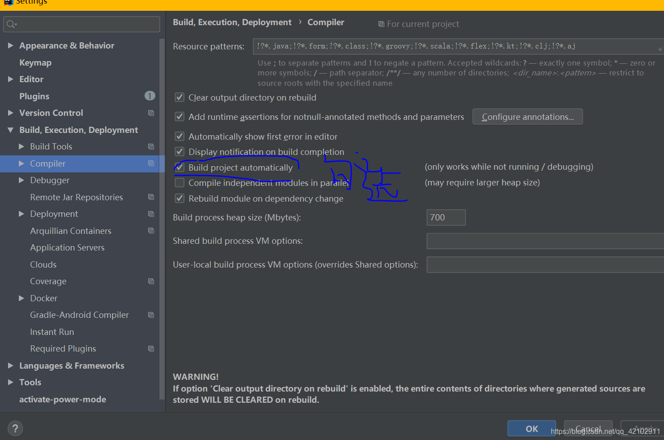Toggle Add runtime assertions for notnull-annotated methods
Viewport: 664px width, 440px height.
pyautogui.click(x=180, y=117)
